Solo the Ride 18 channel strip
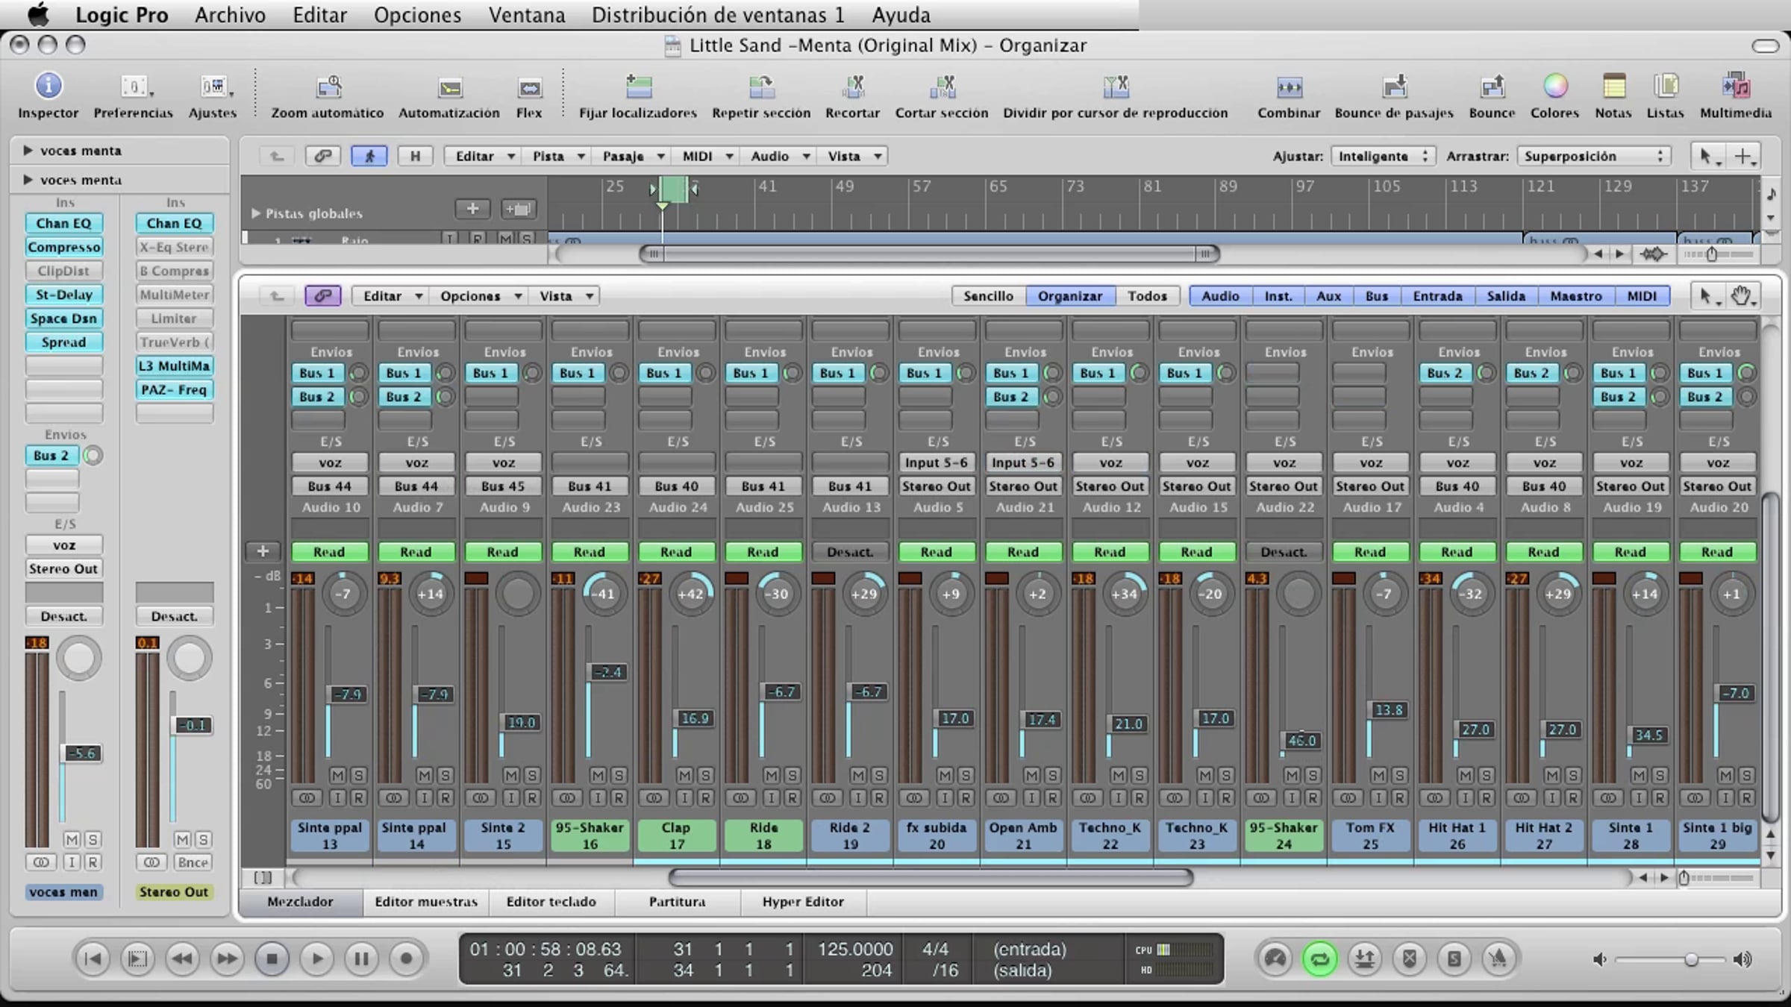 coord(792,776)
